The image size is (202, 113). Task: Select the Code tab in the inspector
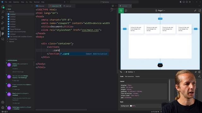point(122,77)
